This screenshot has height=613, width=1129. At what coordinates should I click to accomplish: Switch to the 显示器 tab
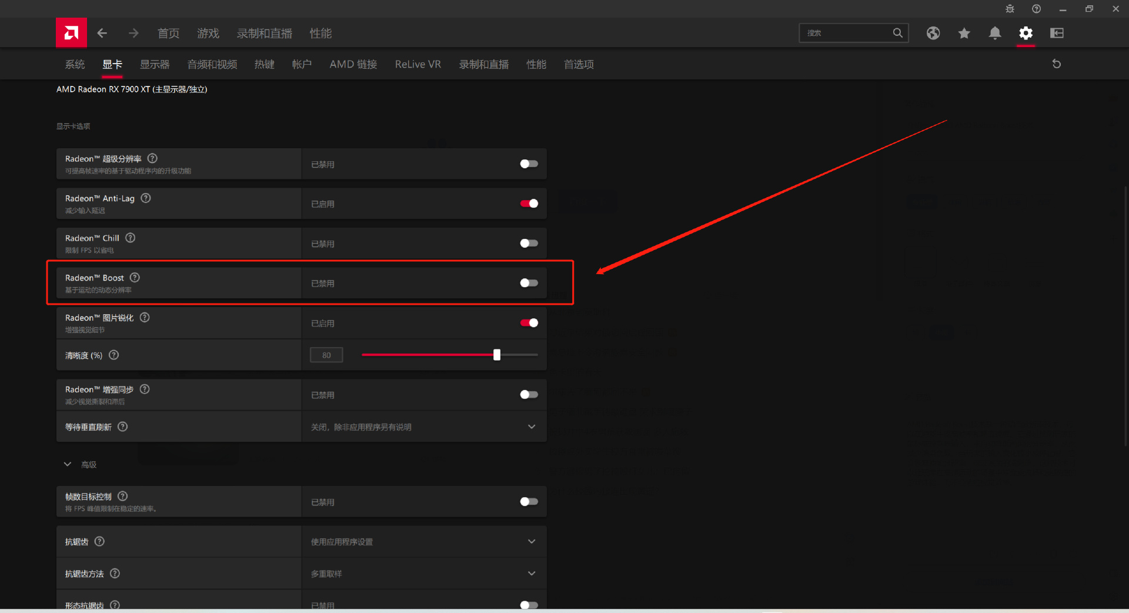(155, 64)
